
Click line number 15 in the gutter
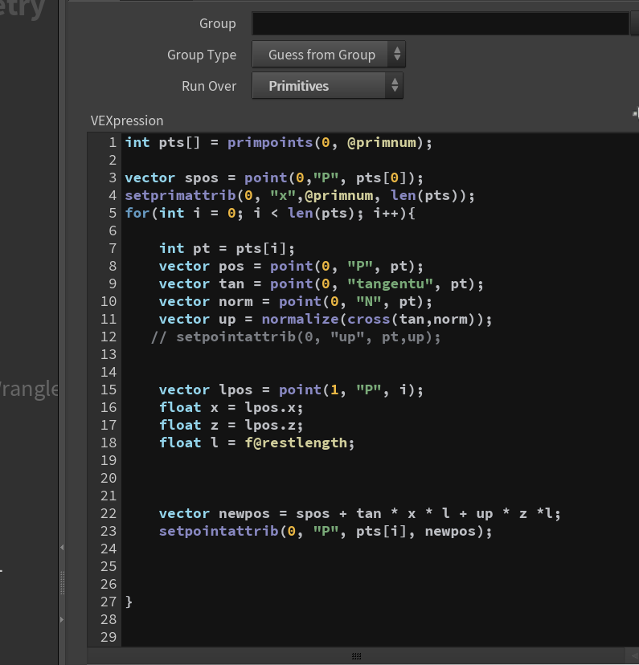coord(109,390)
